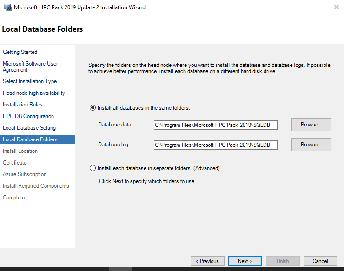The image size is (344, 271).
Task: Click the 'Specify the folders on the head node' text
Action: 210,68
